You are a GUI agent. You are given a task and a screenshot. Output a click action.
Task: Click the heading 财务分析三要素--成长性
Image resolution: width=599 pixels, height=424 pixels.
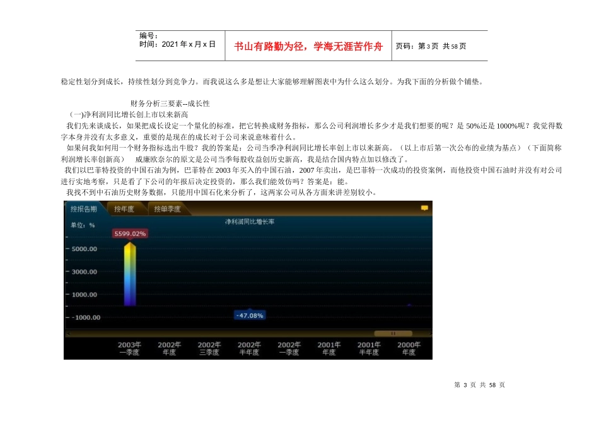(x=170, y=103)
